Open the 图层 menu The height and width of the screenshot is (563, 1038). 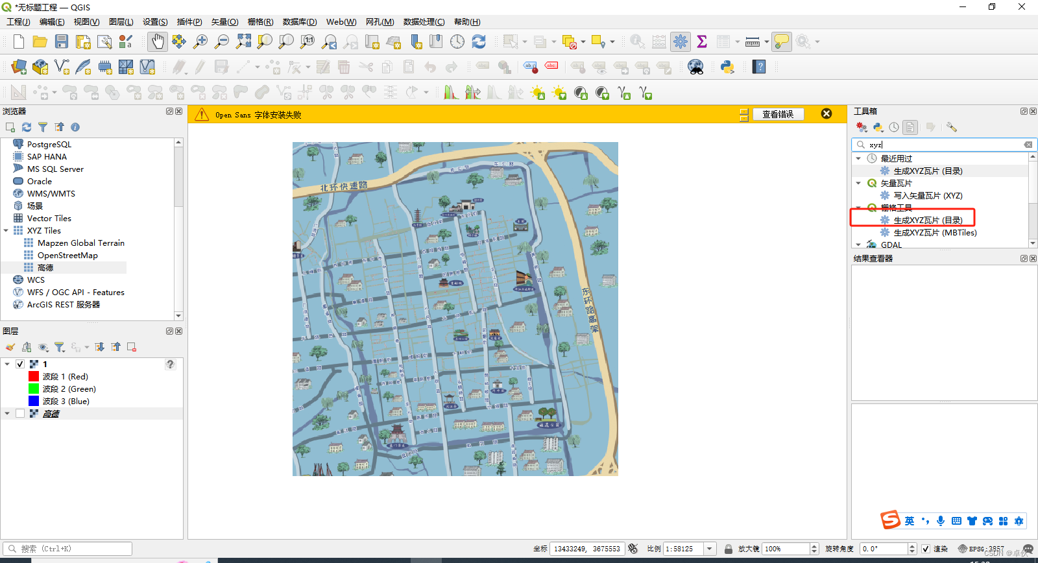(x=121, y=21)
